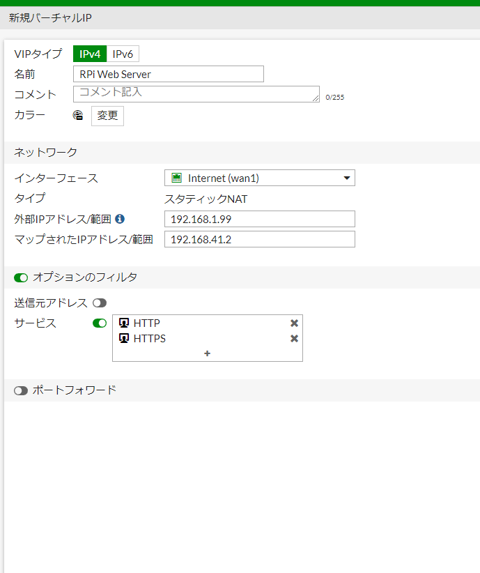Click the mapped IP field showing 192.168.41.2
This screenshot has height=573, width=480.
[259, 239]
